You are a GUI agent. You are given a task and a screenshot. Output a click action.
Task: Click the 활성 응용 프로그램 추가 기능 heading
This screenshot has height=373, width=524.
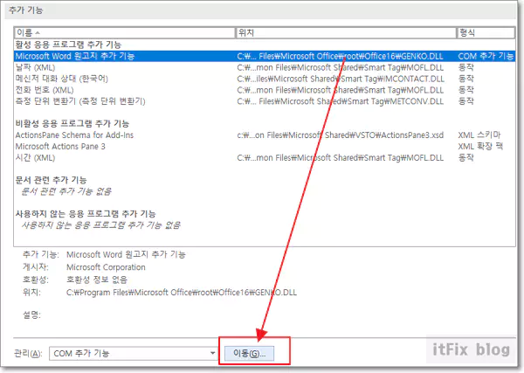68,45
